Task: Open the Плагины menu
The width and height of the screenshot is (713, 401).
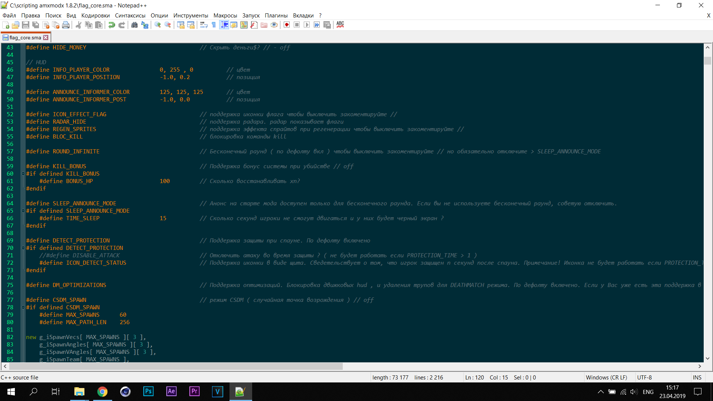Action: tap(276, 15)
